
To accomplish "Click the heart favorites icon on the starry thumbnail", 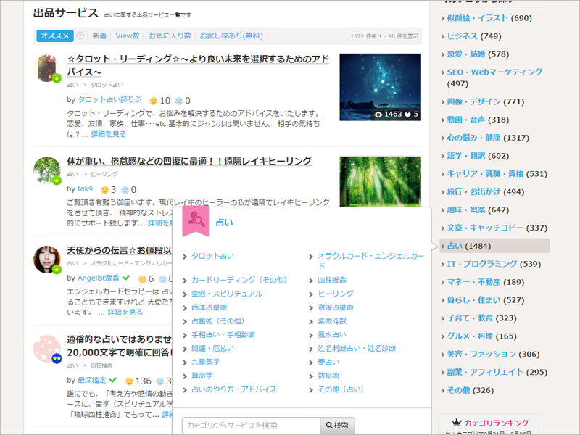I will [407, 115].
